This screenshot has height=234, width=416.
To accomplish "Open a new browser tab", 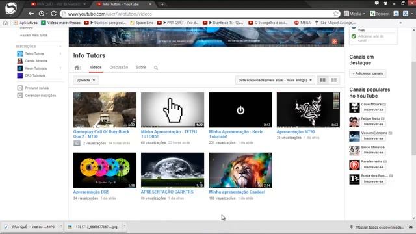I will coord(162,5).
